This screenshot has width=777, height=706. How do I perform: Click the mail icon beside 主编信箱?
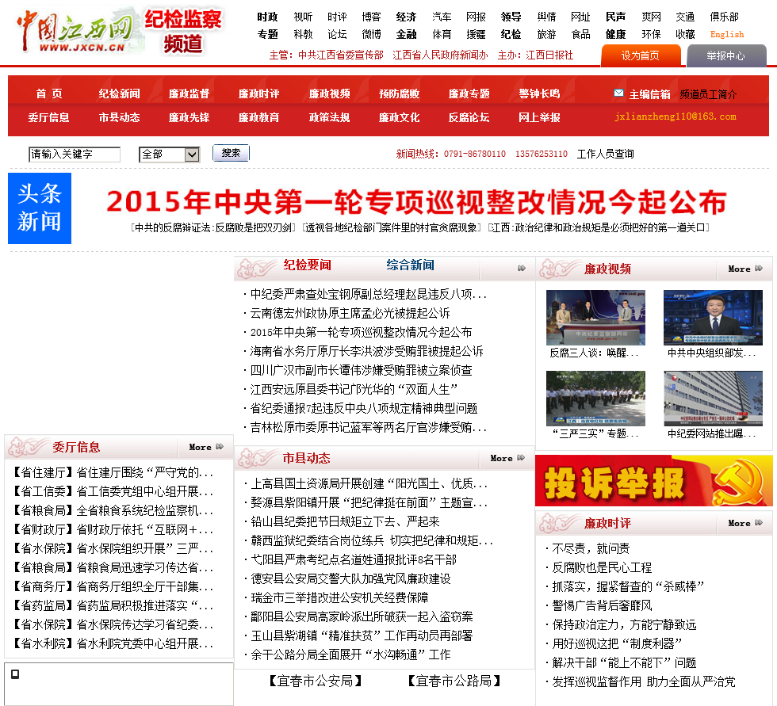click(618, 93)
